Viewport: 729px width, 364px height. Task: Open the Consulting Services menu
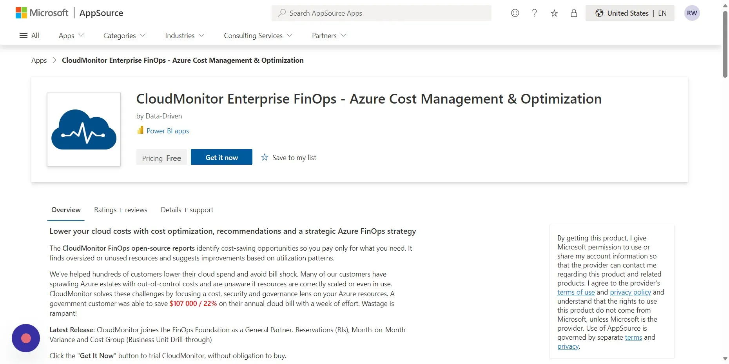pos(258,35)
